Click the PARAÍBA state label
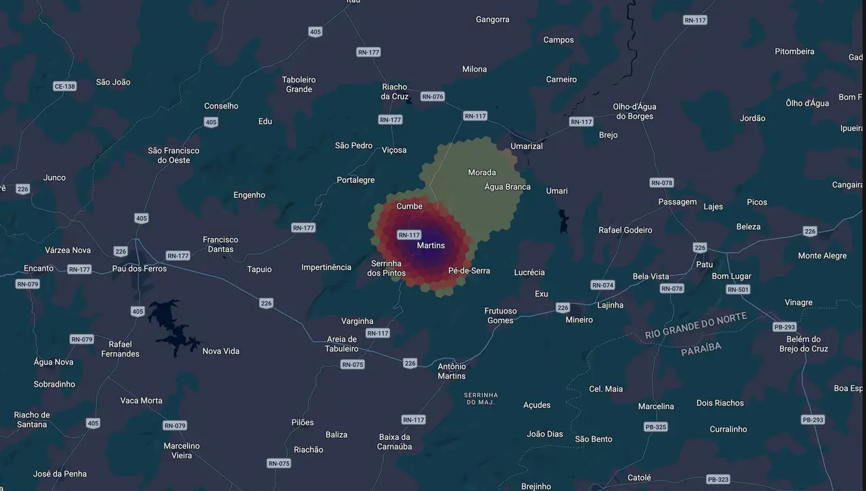866x491 pixels. (x=700, y=349)
